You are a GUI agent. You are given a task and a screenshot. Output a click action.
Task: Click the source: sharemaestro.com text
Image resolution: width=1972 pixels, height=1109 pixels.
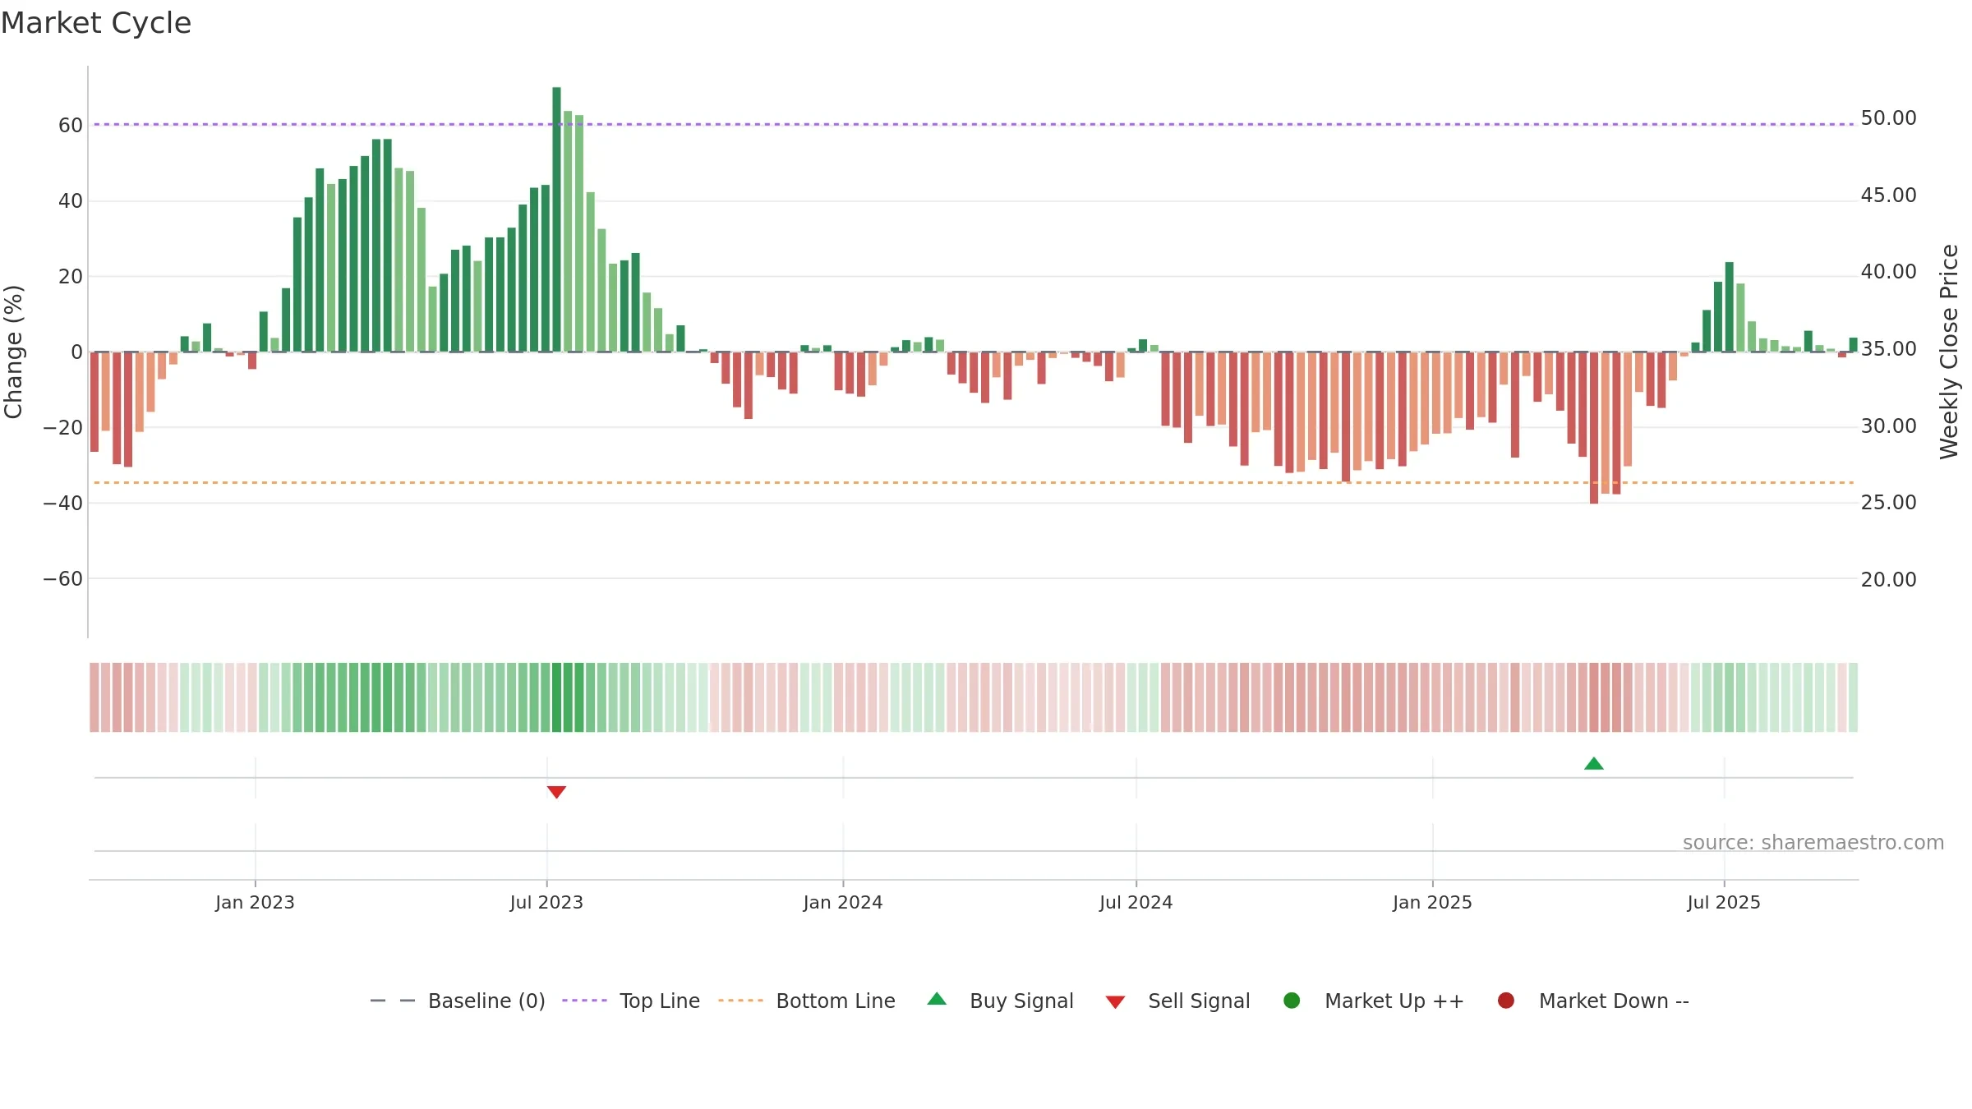1813,842
